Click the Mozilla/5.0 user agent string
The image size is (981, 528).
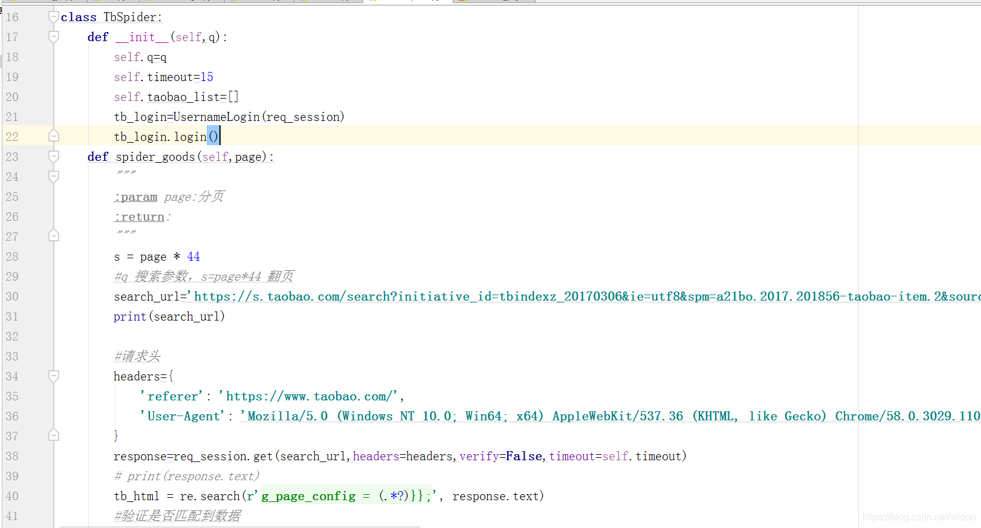point(610,416)
